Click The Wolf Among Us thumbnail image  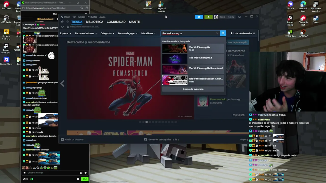point(175,48)
